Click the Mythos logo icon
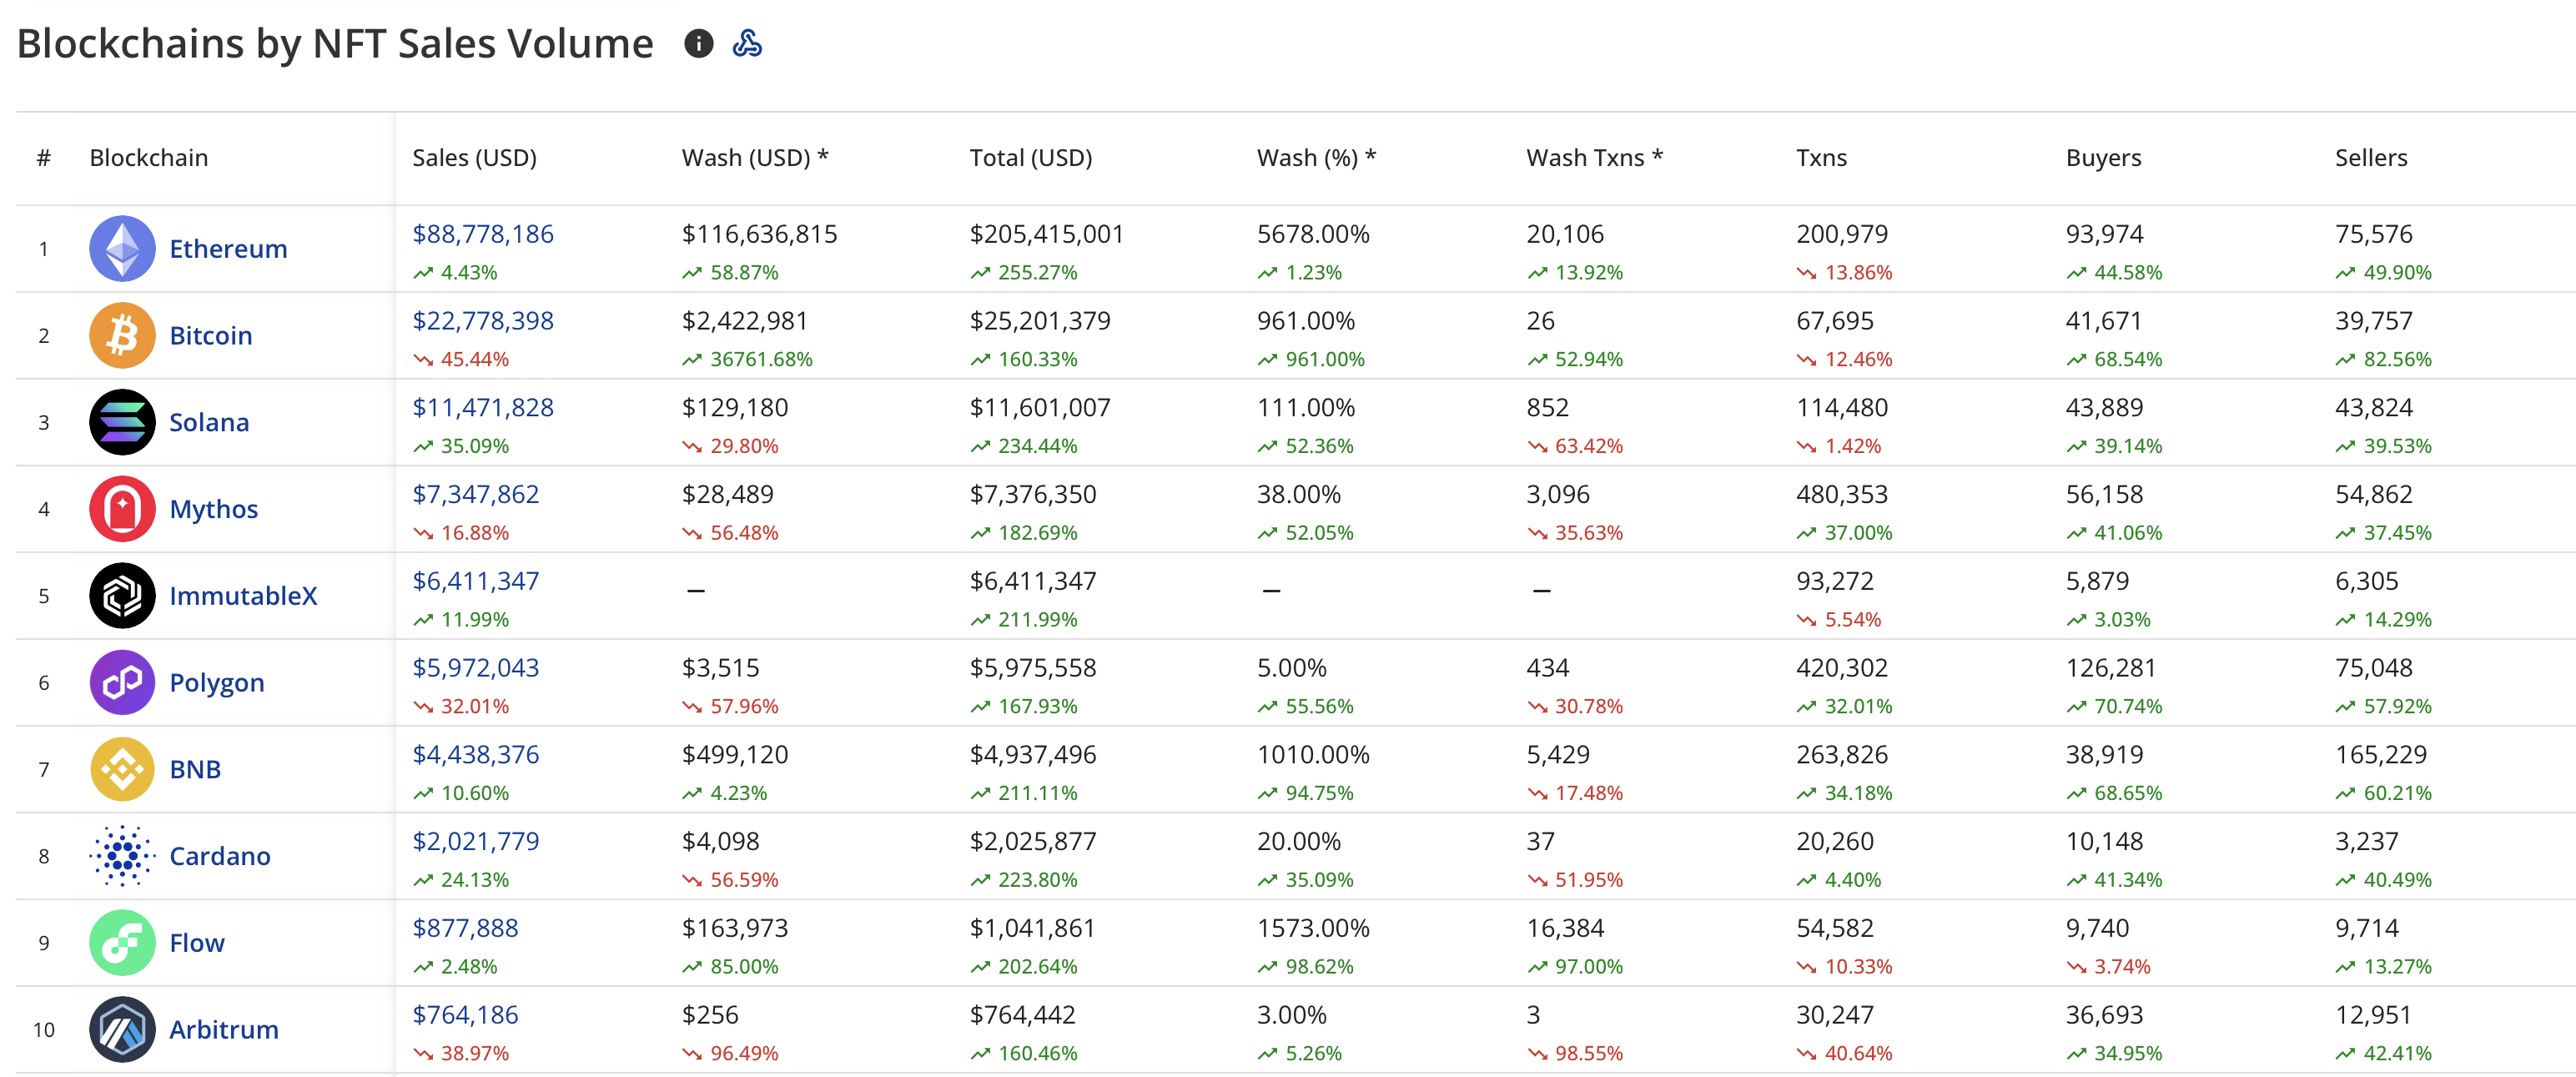2576x1077 pixels. pos(122,509)
